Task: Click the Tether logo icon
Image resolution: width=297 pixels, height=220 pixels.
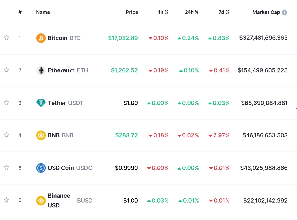Action: tap(41, 103)
